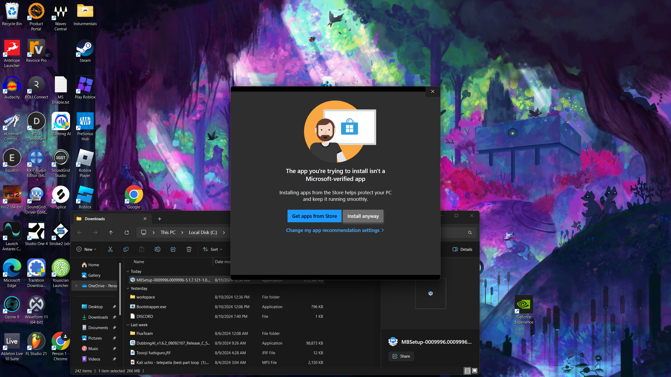Switch to details list view in status bar

pos(467,371)
